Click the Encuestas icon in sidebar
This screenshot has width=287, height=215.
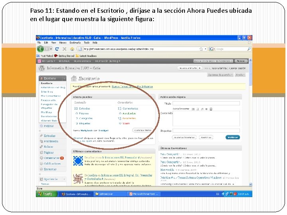click(x=41, y=169)
